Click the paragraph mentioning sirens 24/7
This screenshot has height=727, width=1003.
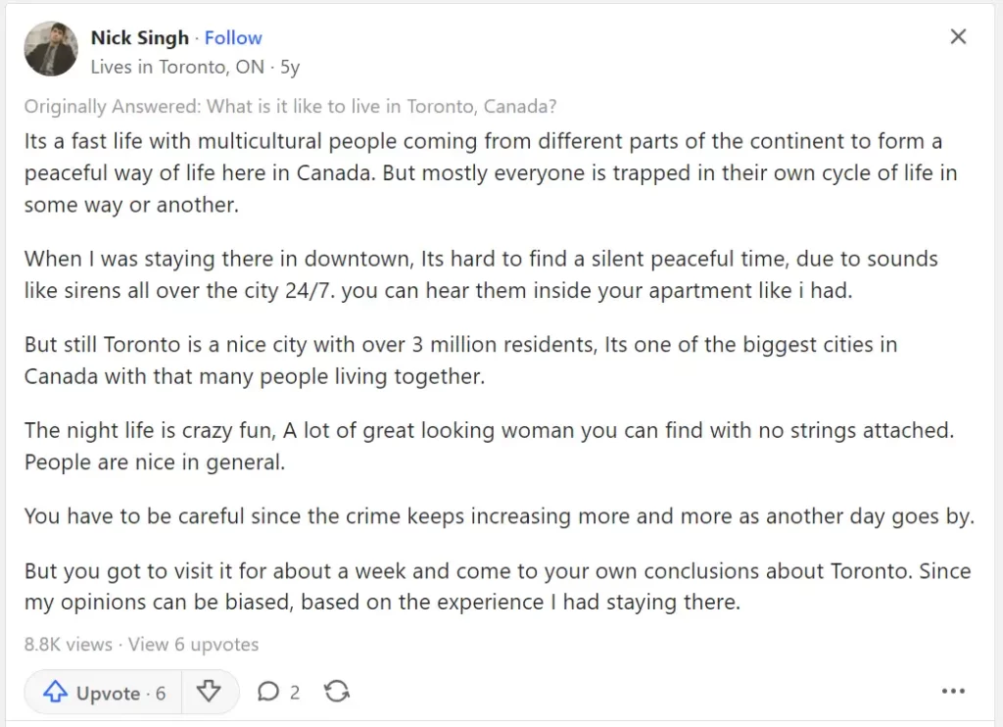481,274
